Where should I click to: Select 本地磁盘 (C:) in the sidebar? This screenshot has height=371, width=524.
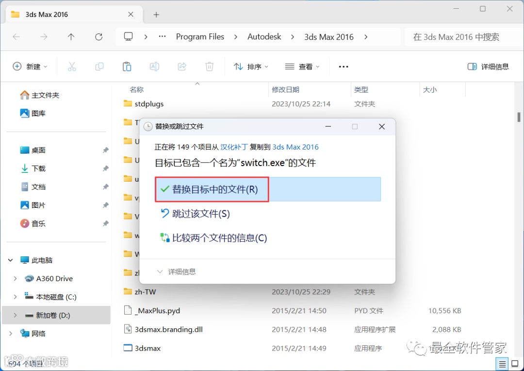tap(50, 297)
